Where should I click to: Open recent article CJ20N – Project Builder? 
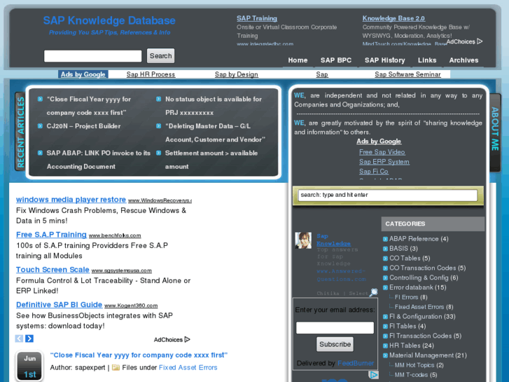coord(83,126)
